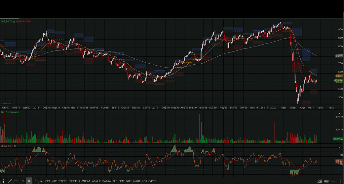344x184 pixels.
Task: Select the Ω timeframe button
Action: (22, 181)
